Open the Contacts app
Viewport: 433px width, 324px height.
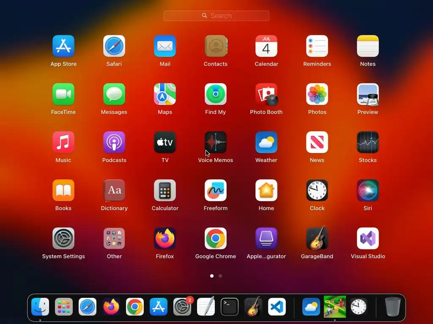pyautogui.click(x=216, y=46)
